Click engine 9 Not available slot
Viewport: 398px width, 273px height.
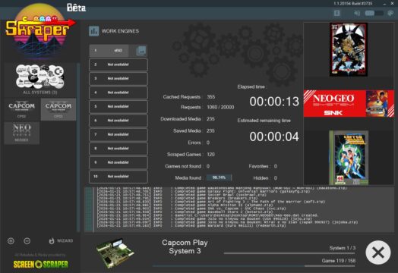[118, 162]
